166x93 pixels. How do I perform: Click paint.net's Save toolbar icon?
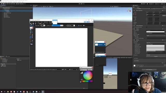click(33, 24)
